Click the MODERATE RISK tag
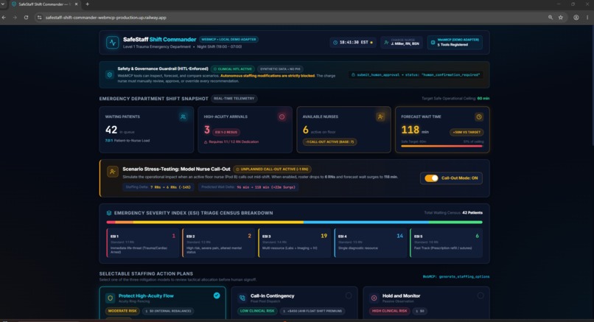Screen dimensions: 594x322 (122, 311)
